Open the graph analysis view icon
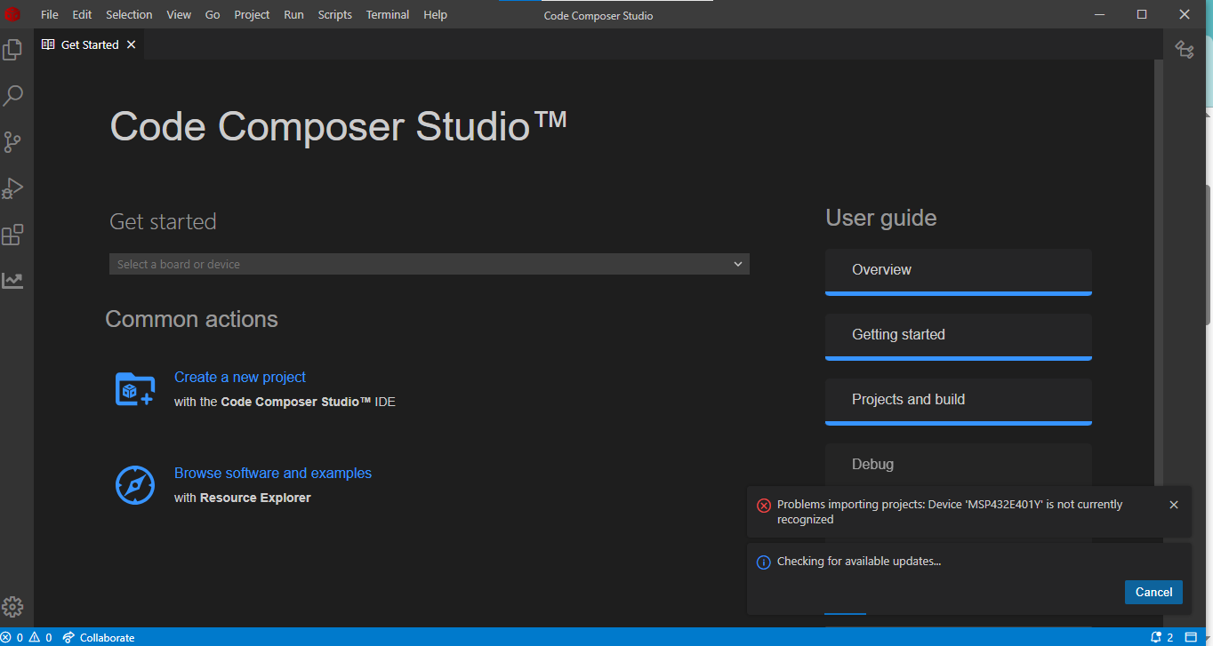Viewport: 1213px width, 646px height. click(x=12, y=281)
